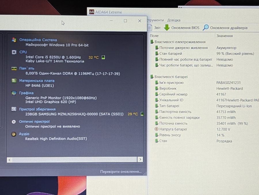Open the Пам`ять section link
Viewport: 259px width, 195px height.
[26, 68]
